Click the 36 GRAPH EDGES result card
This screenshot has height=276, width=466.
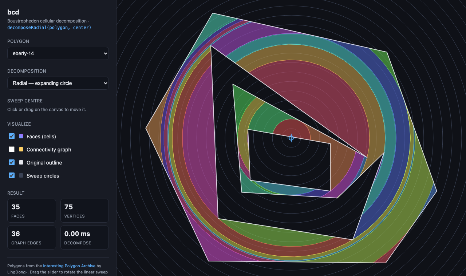(32, 238)
